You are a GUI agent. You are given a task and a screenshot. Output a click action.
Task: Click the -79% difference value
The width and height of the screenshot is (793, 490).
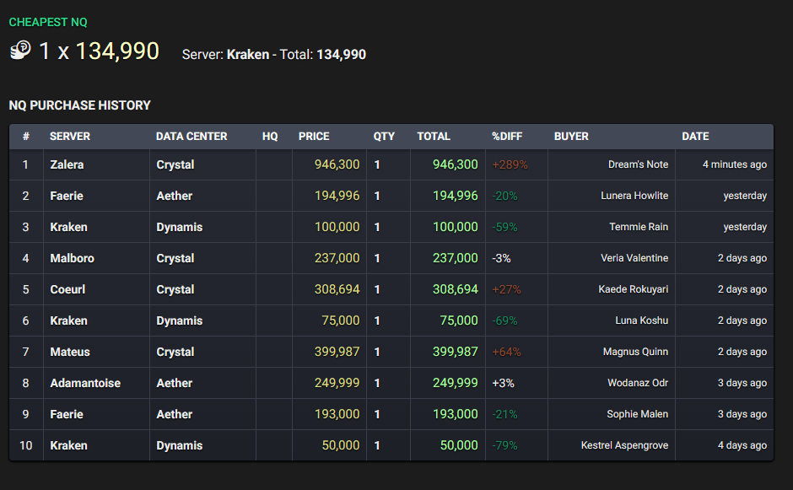pos(504,445)
